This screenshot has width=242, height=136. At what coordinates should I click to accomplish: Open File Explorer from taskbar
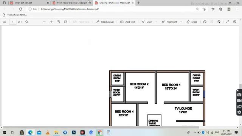[x=56, y=133]
